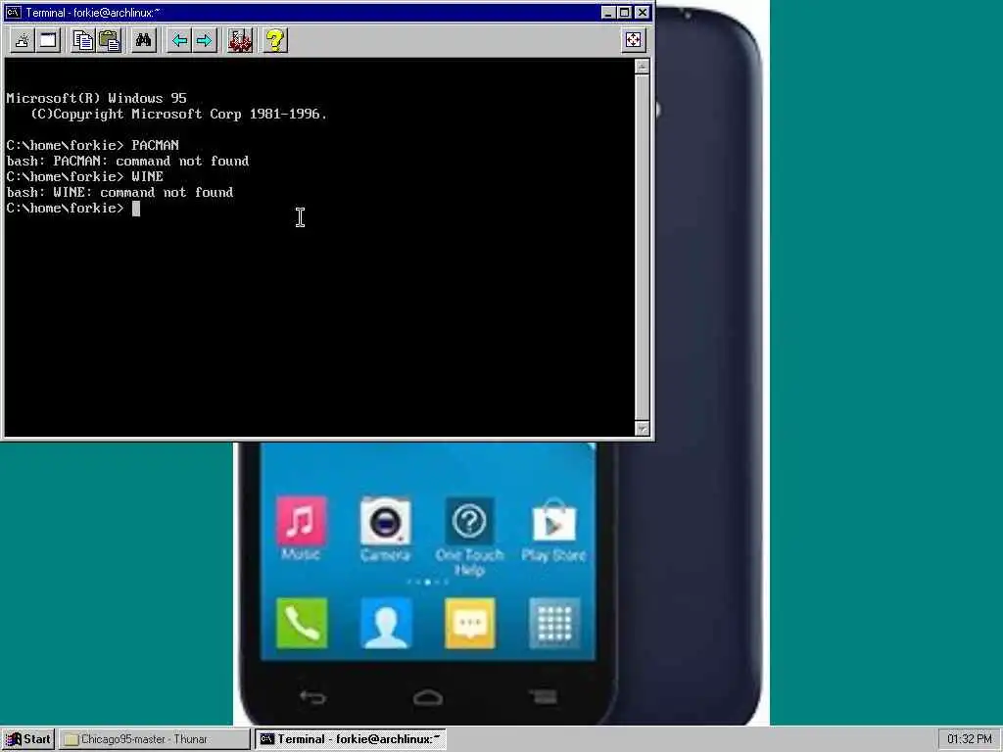Click the "C:\home\forkie> WINE" line
The height and width of the screenshot is (752, 1003).
pos(84,176)
